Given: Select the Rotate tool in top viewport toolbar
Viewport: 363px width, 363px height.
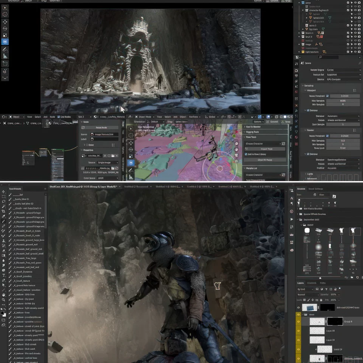Looking at the screenshot, I should [x=5, y=28].
